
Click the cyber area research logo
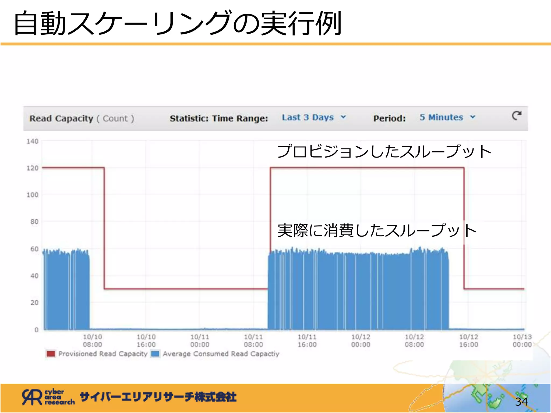point(48,397)
